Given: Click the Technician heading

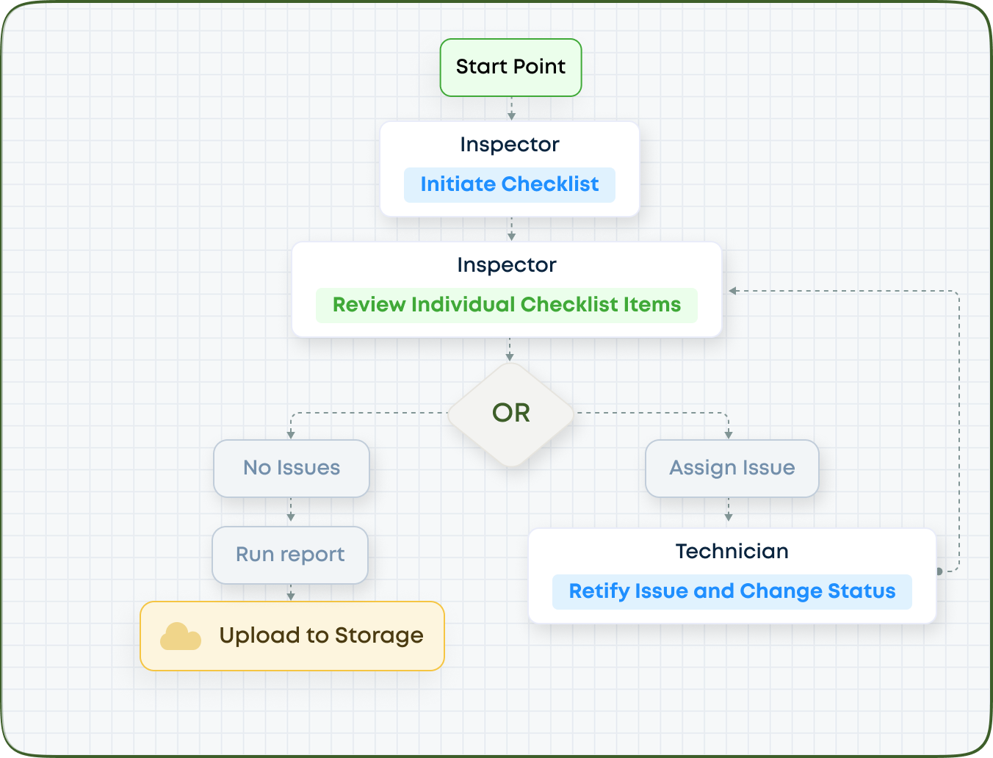Looking at the screenshot, I should pyautogui.click(x=732, y=552).
